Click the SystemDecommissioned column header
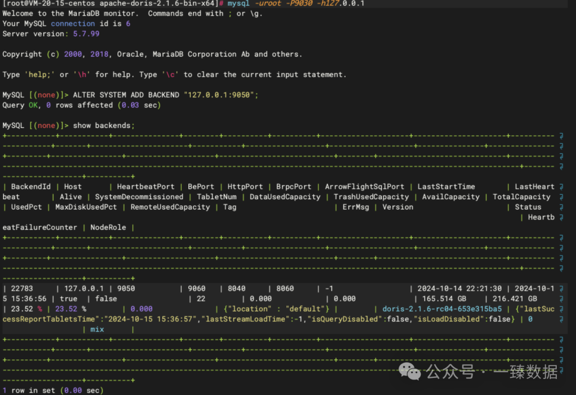Viewport: 576px width, 395px height. tap(139, 197)
